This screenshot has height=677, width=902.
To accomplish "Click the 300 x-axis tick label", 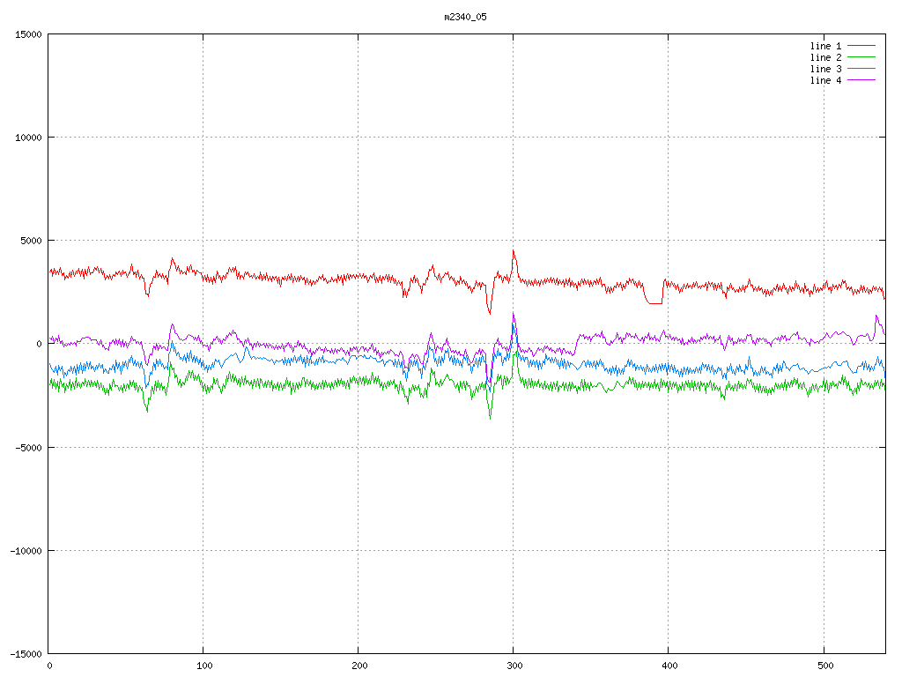I will (x=514, y=666).
